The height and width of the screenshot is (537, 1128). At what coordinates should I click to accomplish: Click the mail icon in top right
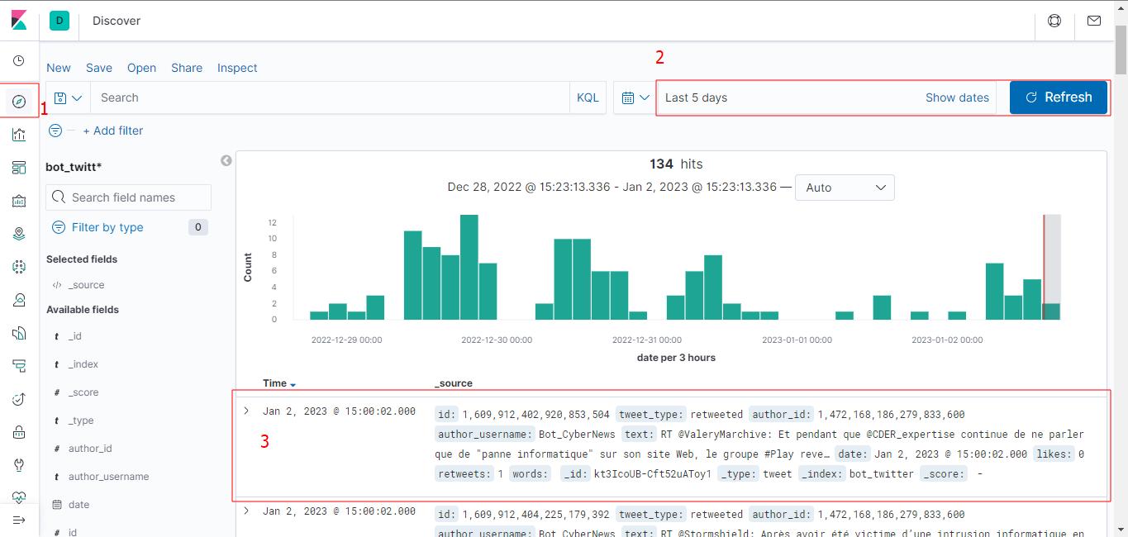1094,21
